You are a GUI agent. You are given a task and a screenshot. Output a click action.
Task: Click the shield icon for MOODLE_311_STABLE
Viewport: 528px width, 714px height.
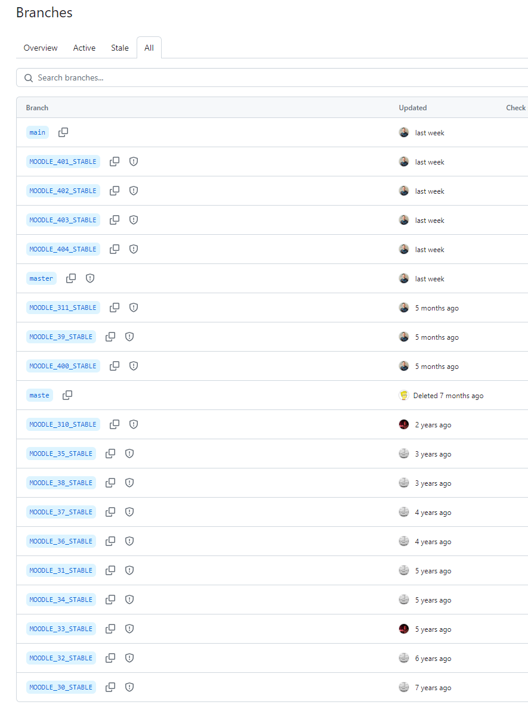134,308
